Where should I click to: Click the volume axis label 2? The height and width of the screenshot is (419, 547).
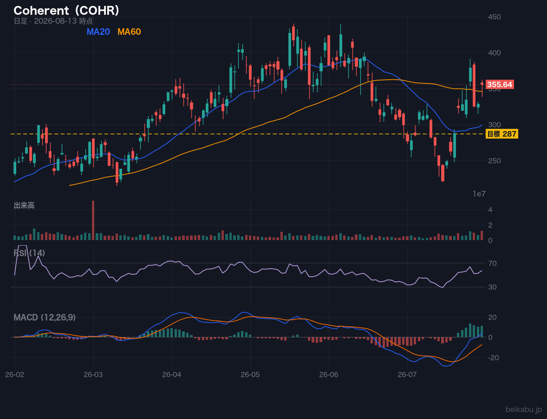coord(490,225)
